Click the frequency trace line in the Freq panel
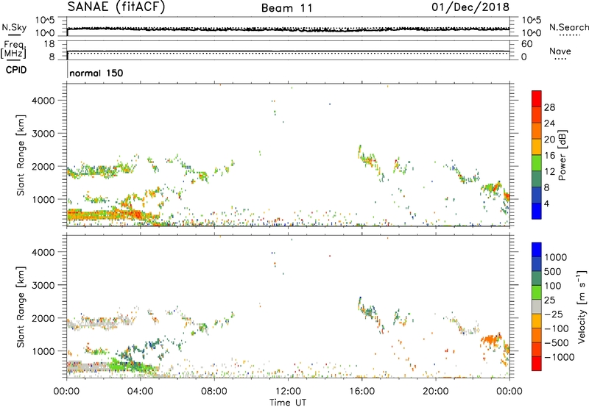The width and height of the screenshot is (589, 407). tap(288, 51)
